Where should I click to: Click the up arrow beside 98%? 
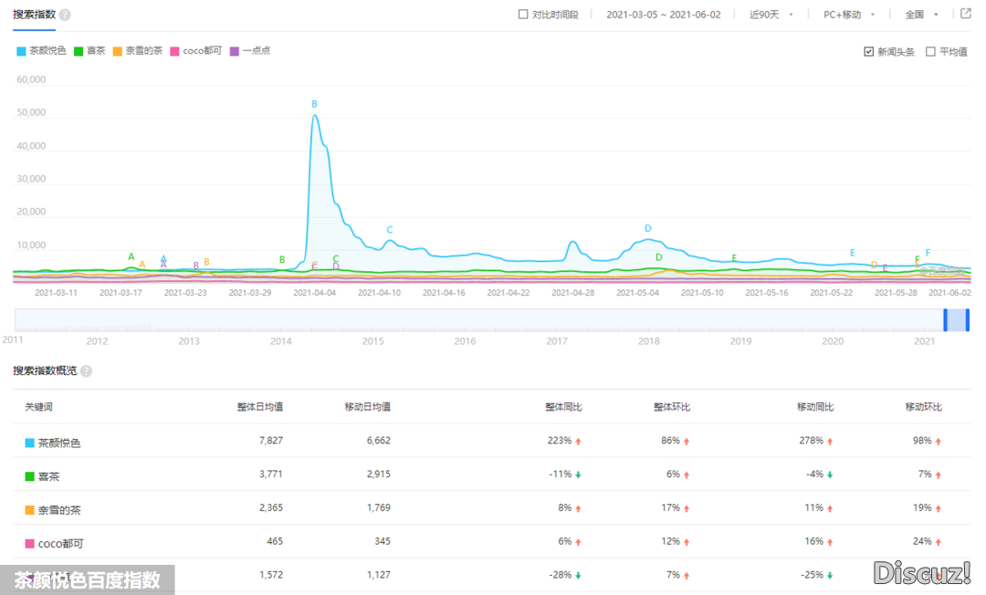[939, 442]
